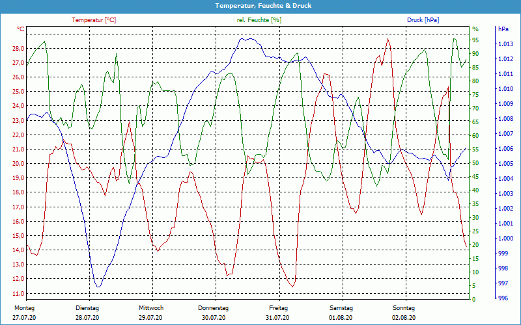This screenshot has height=325, width=521.
Task: Click the blue "hPa" axis unit label
Action: (x=503, y=29)
